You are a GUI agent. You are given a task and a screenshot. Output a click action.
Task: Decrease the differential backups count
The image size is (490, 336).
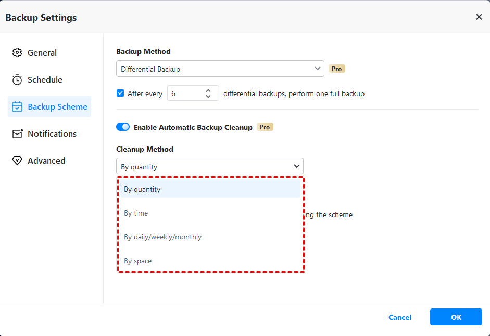pos(208,97)
